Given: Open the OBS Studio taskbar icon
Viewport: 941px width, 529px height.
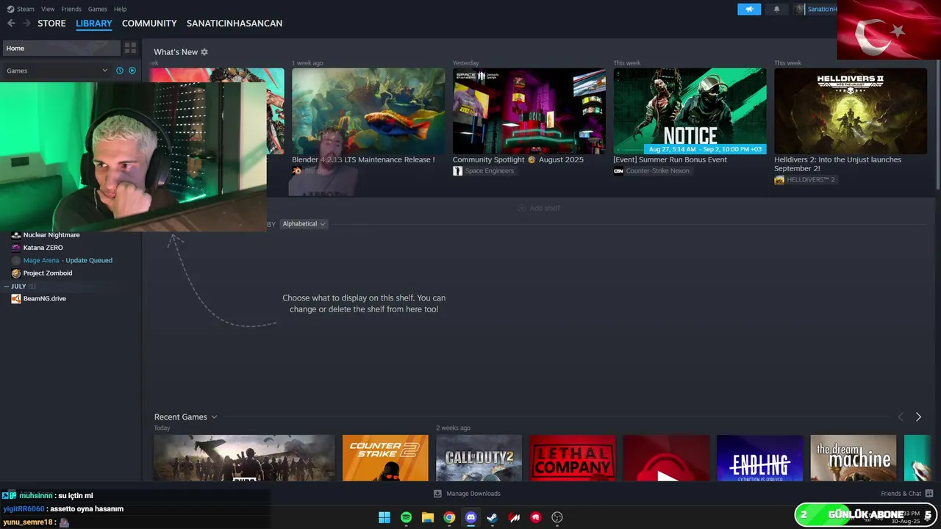Looking at the screenshot, I should (557, 517).
